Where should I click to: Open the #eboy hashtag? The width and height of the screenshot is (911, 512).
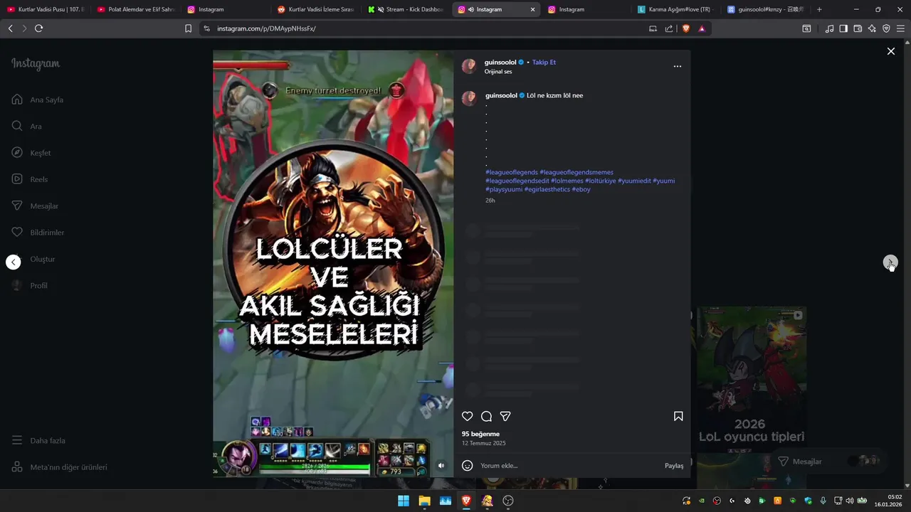coord(581,189)
